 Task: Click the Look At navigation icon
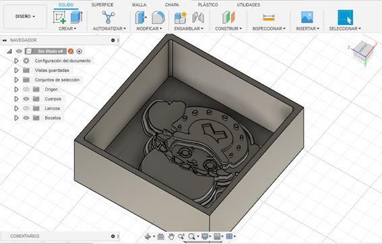click(161, 236)
